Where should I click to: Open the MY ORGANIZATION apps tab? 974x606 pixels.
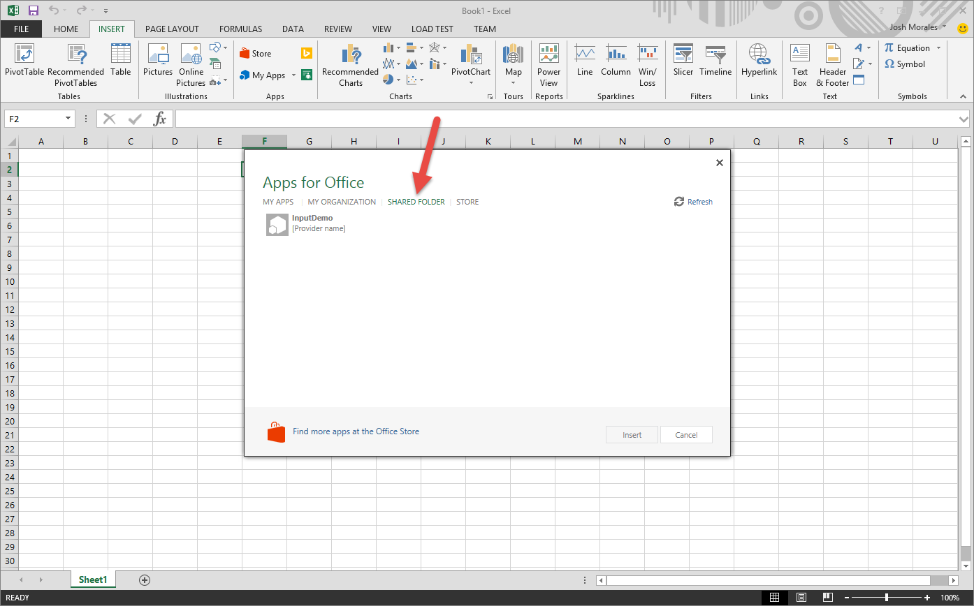click(342, 201)
